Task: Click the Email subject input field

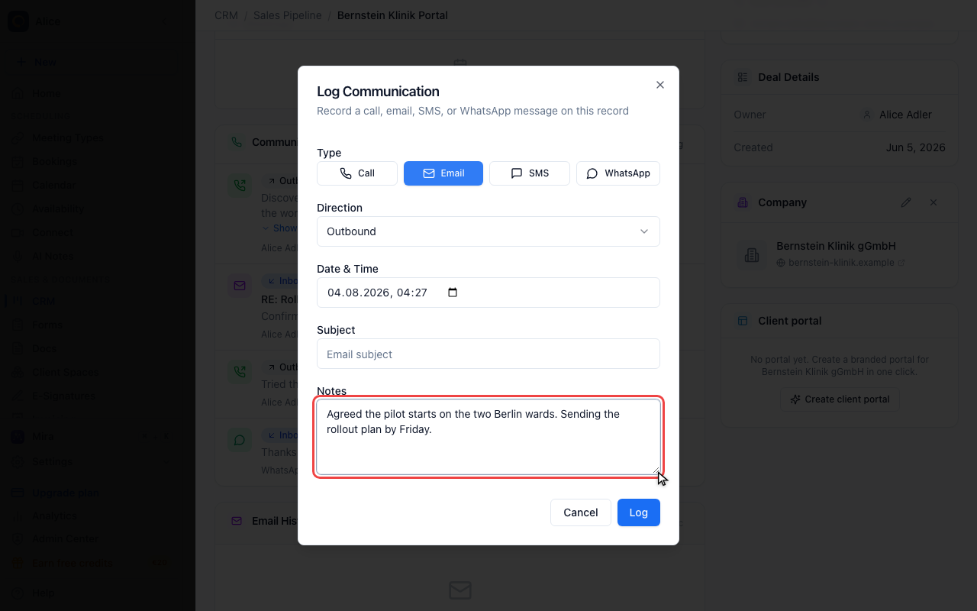Action: click(x=488, y=354)
